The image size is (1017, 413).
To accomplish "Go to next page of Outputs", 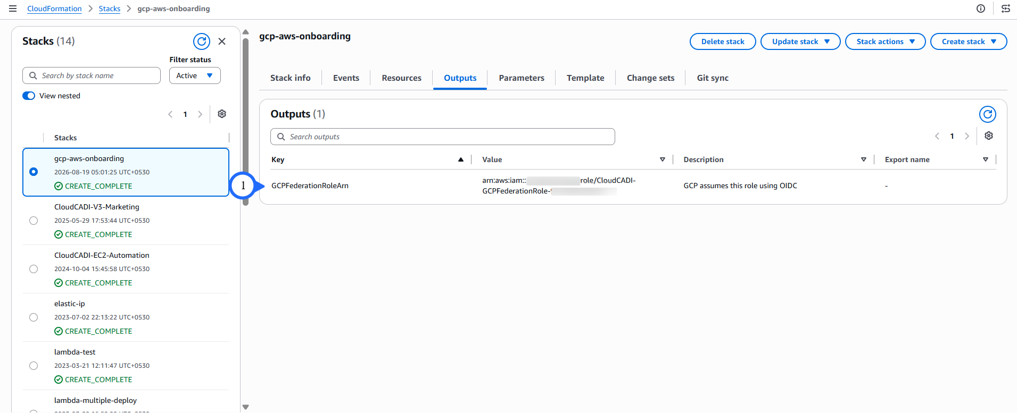I will [967, 136].
